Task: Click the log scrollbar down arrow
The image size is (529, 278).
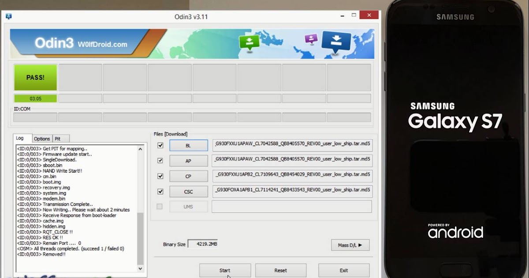Action: point(141,268)
